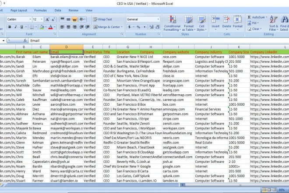Image resolution: width=289 pixels, height=193 pixels.
Task: Click the Insert cells icon
Action: click(x=215, y=20)
